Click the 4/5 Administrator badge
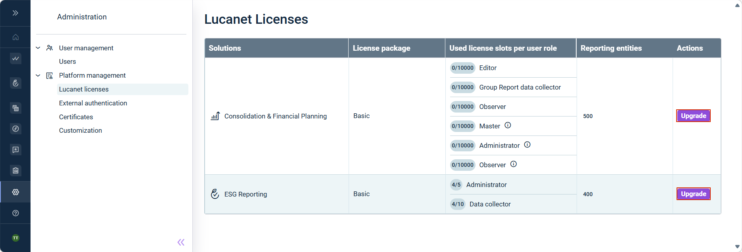 click(456, 185)
